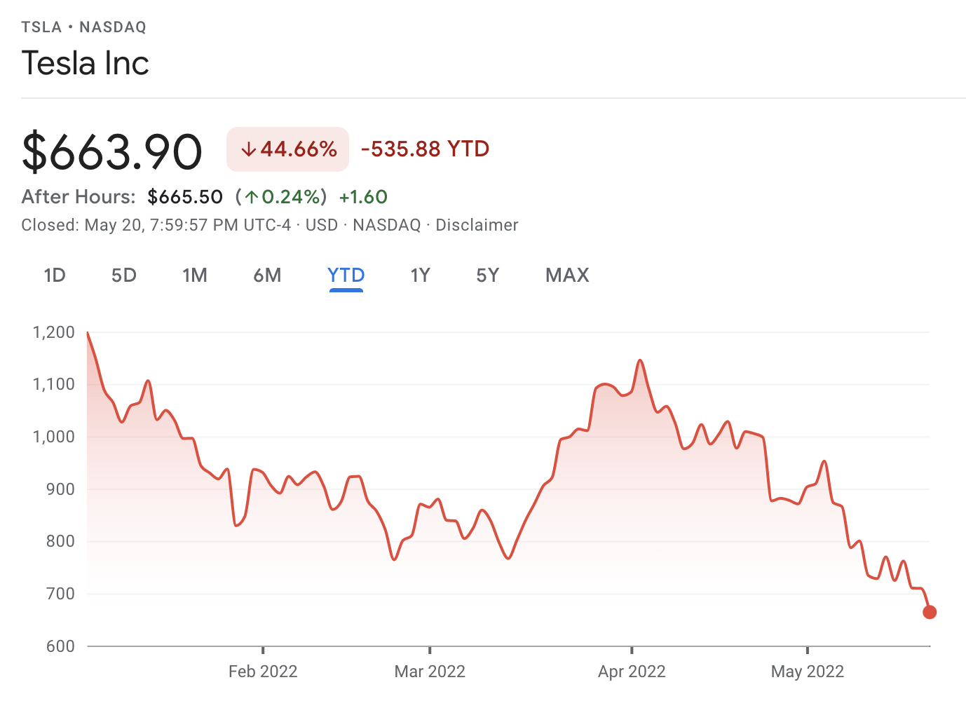Click the 1,000 y-axis label
The height and width of the screenshot is (708, 966).
point(54,437)
